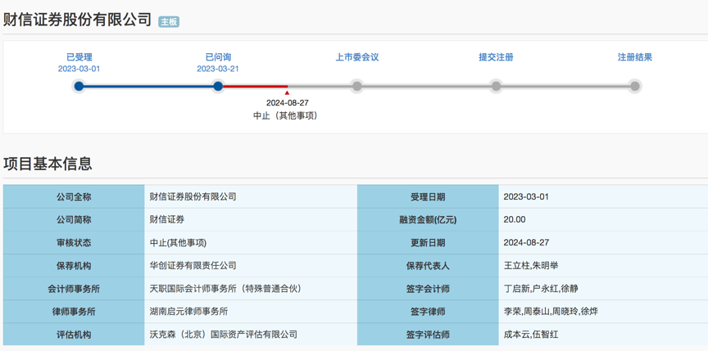708x351 pixels.
Task: Click the 融资金额(亿元) header cell
Action: click(x=428, y=220)
